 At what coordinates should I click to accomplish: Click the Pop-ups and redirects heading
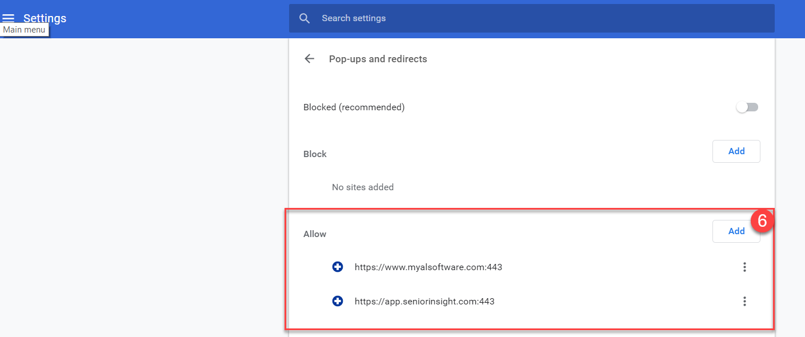tap(378, 59)
